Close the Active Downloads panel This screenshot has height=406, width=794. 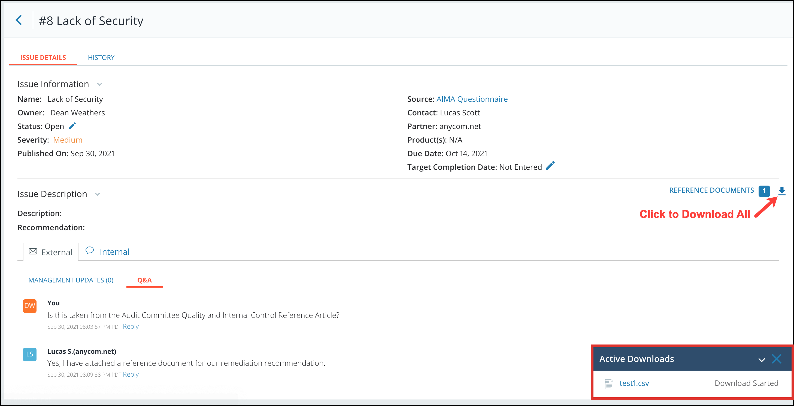(x=777, y=359)
